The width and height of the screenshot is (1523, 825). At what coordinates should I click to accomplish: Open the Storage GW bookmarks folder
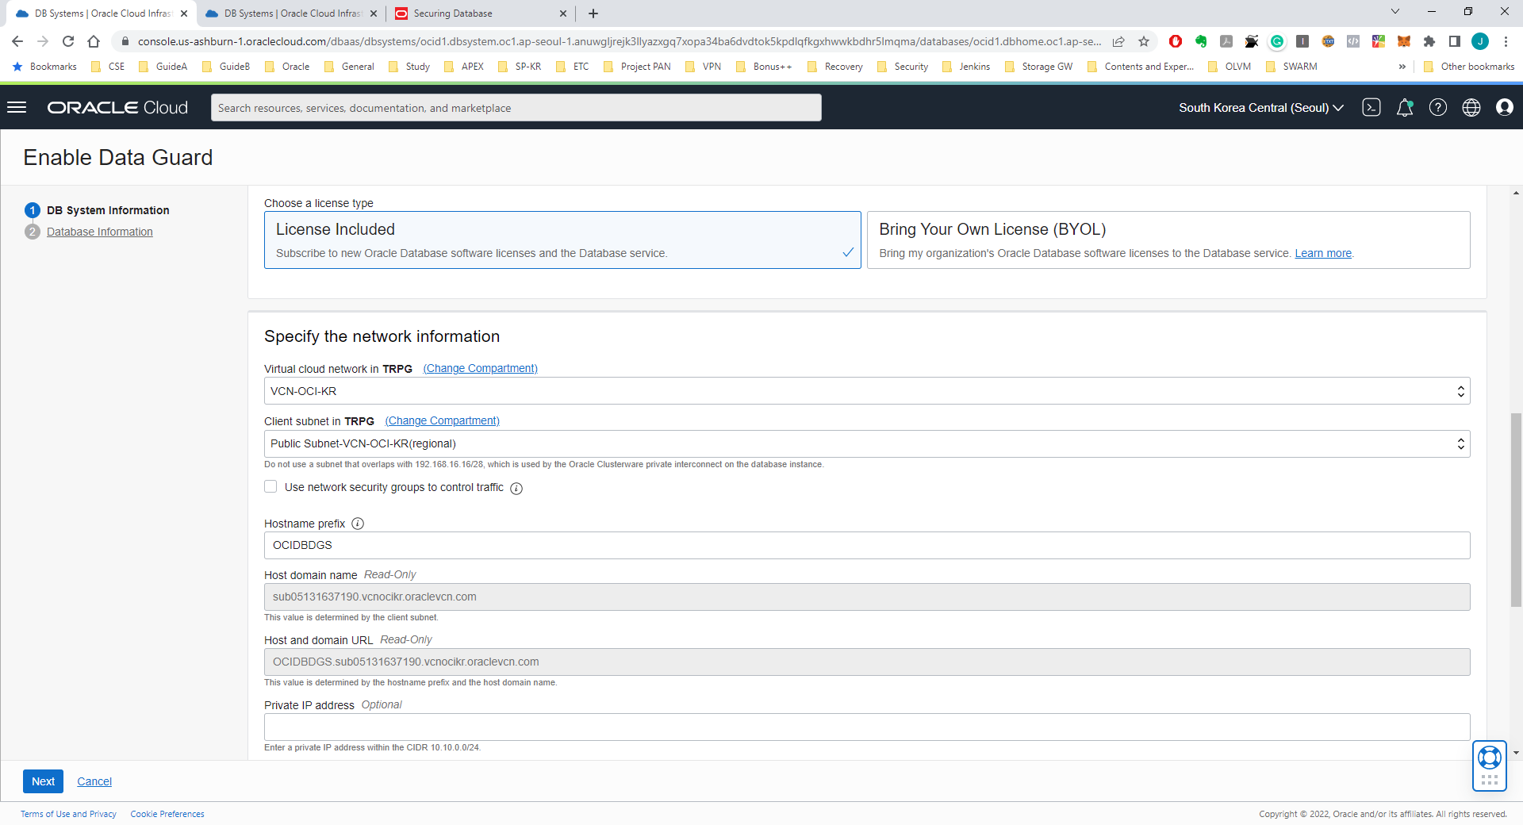click(x=1039, y=67)
